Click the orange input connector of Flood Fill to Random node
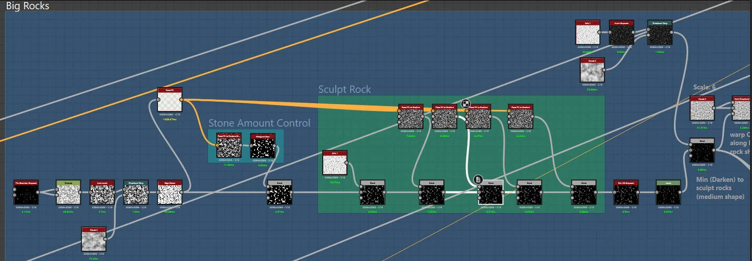The height and width of the screenshot is (261, 752). (x=217, y=145)
